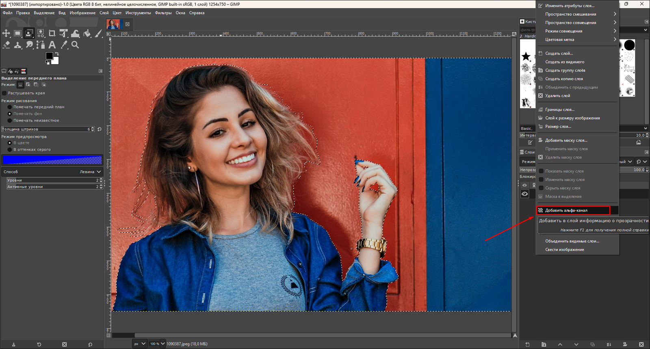The image size is (650, 349).
Task: Choose 'Изменить атрибуты слоя…' entry
Action: (x=577, y=6)
